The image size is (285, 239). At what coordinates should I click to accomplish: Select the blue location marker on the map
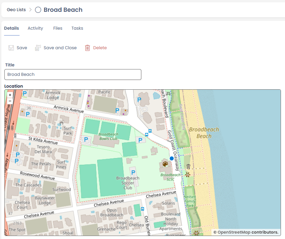[171, 158]
